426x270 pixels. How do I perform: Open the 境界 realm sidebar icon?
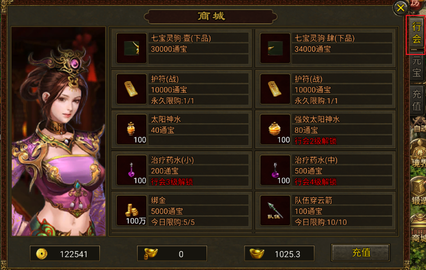(x=419, y=154)
